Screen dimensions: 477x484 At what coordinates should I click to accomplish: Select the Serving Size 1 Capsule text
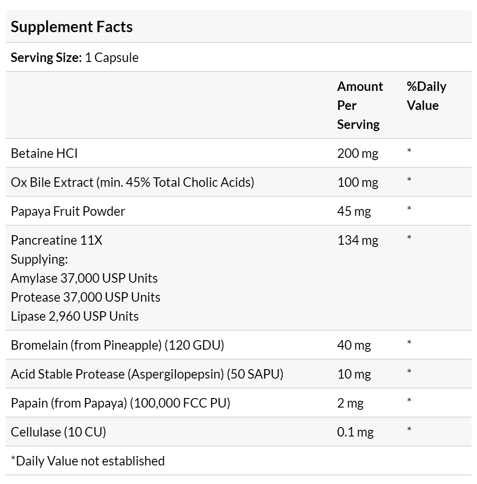[75, 58]
